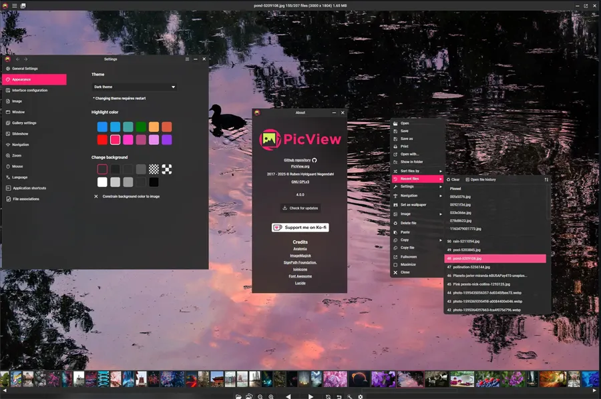Screen dimensions: 601x399
Task: Click the rotate icon in bottom toolbar
Action: click(328, 396)
